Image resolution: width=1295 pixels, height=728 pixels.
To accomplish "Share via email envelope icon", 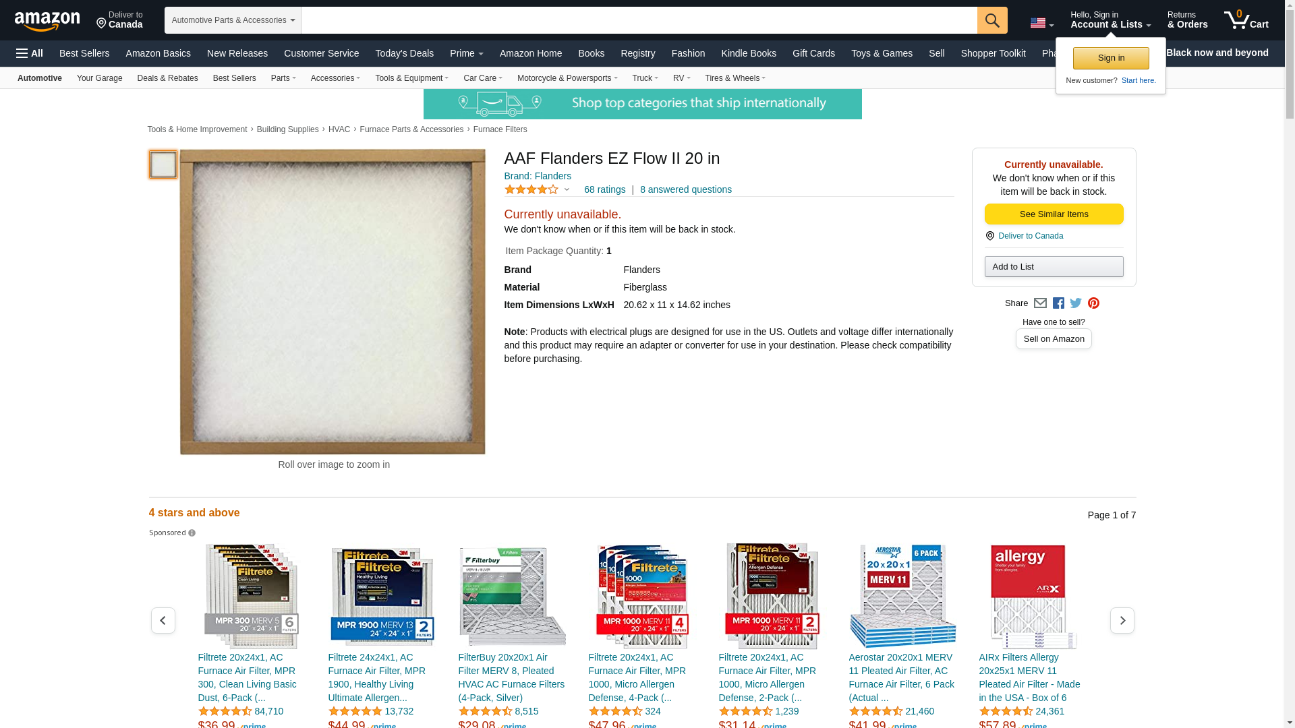I will pos(1040,303).
